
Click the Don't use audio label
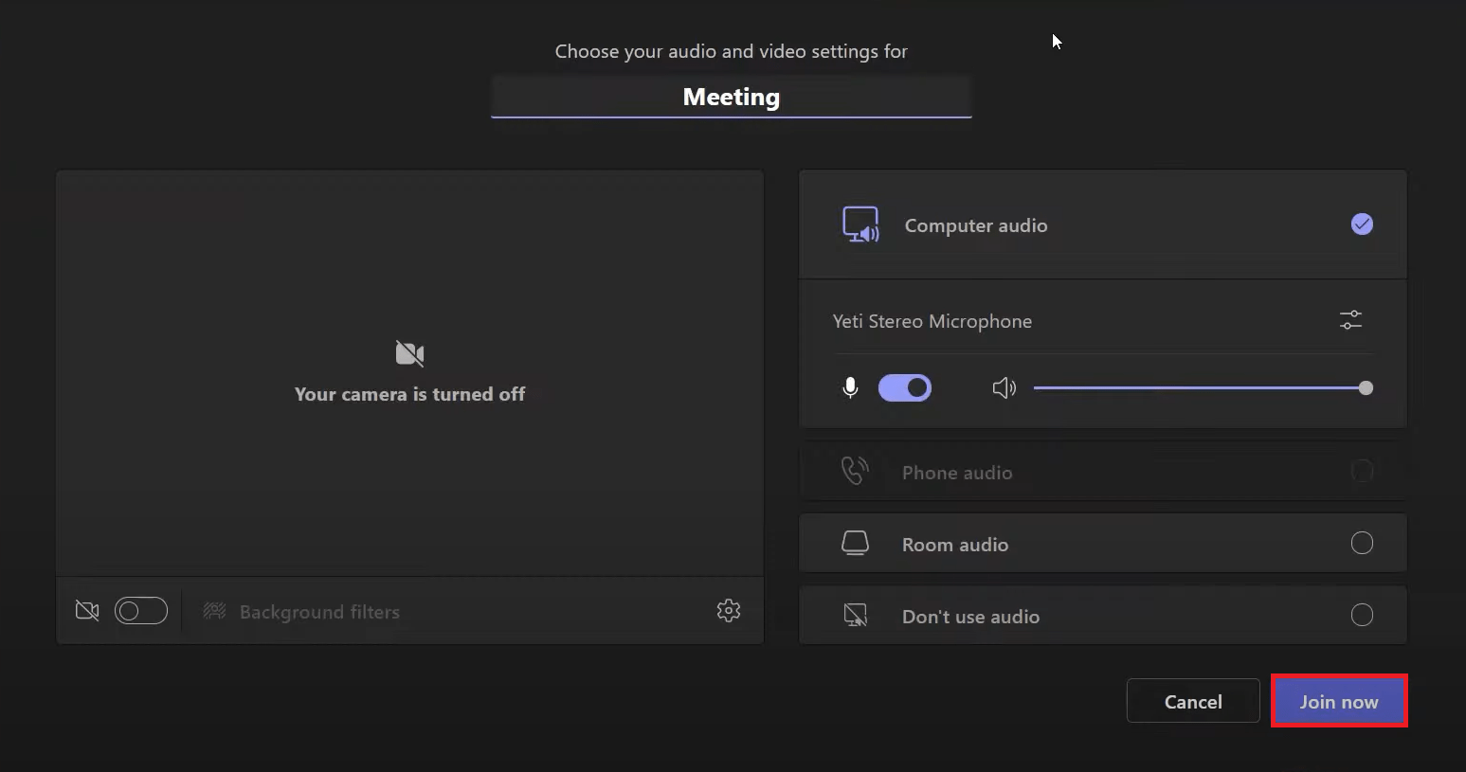(x=970, y=617)
